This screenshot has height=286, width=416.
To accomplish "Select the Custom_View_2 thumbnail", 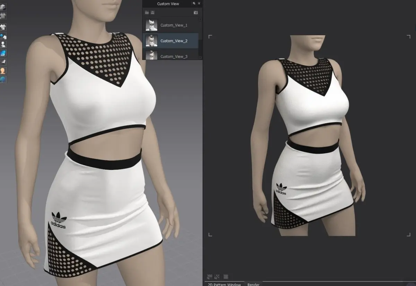I will tap(151, 41).
